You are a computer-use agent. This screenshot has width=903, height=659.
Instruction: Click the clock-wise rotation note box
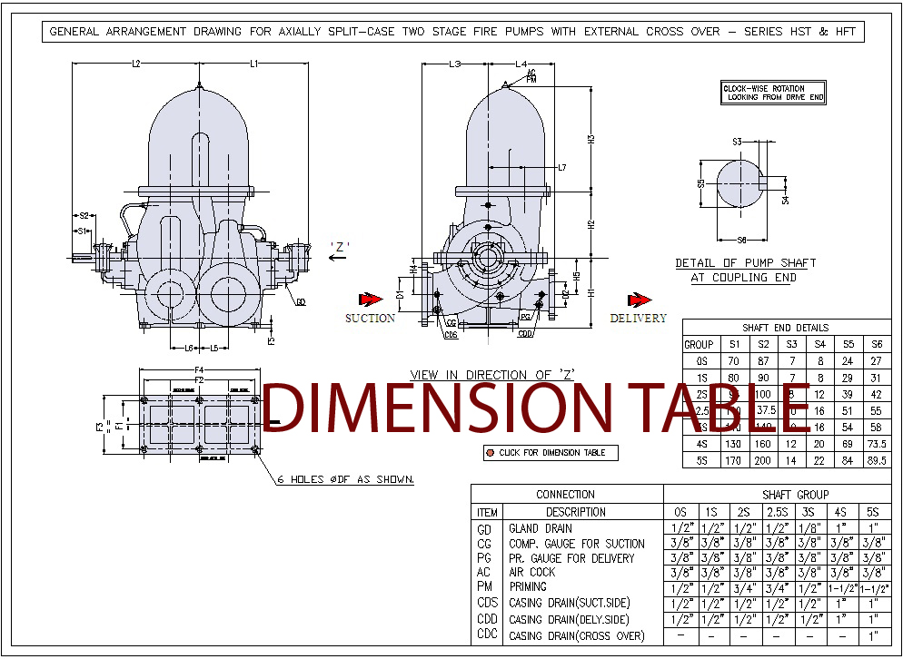(773, 93)
